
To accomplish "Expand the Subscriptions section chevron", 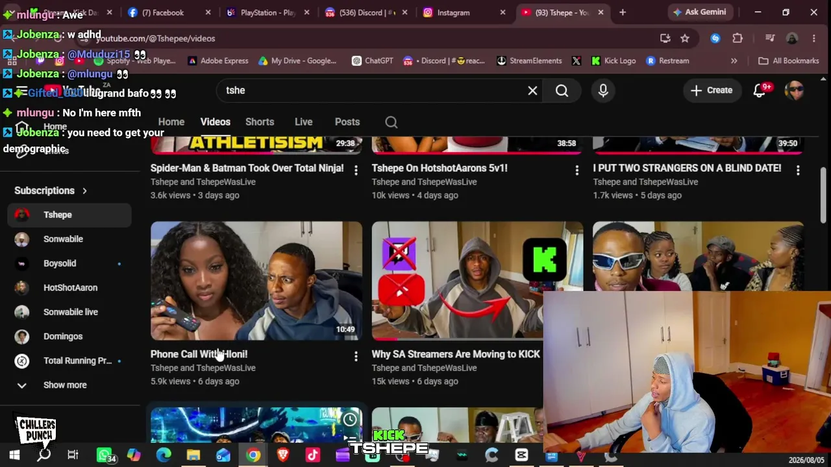I will 84,191.
